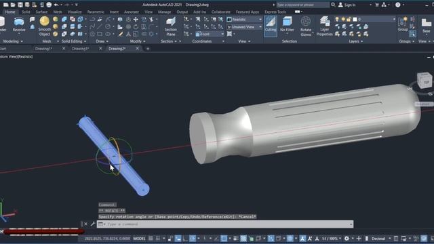Expand the Modify panel
Image resolution: width=434 pixels, height=244 pixels.
138,41
